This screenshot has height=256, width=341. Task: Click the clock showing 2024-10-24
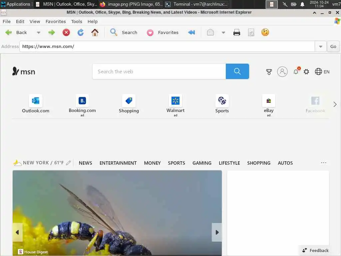319,4
